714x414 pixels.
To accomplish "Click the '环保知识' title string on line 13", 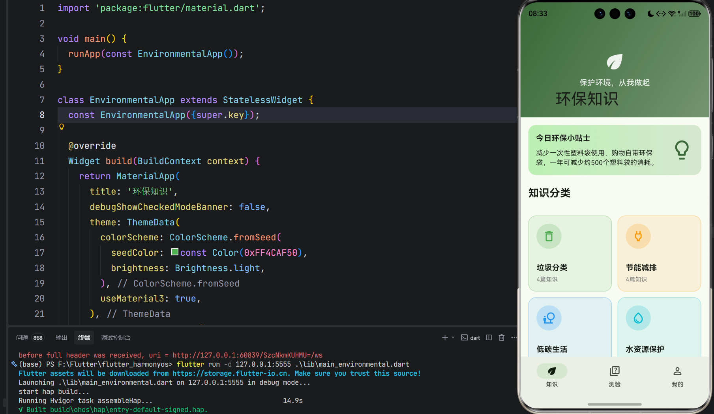I will (150, 191).
